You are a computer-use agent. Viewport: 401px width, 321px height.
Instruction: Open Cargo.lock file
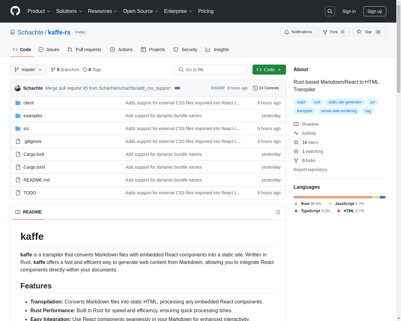point(34,154)
